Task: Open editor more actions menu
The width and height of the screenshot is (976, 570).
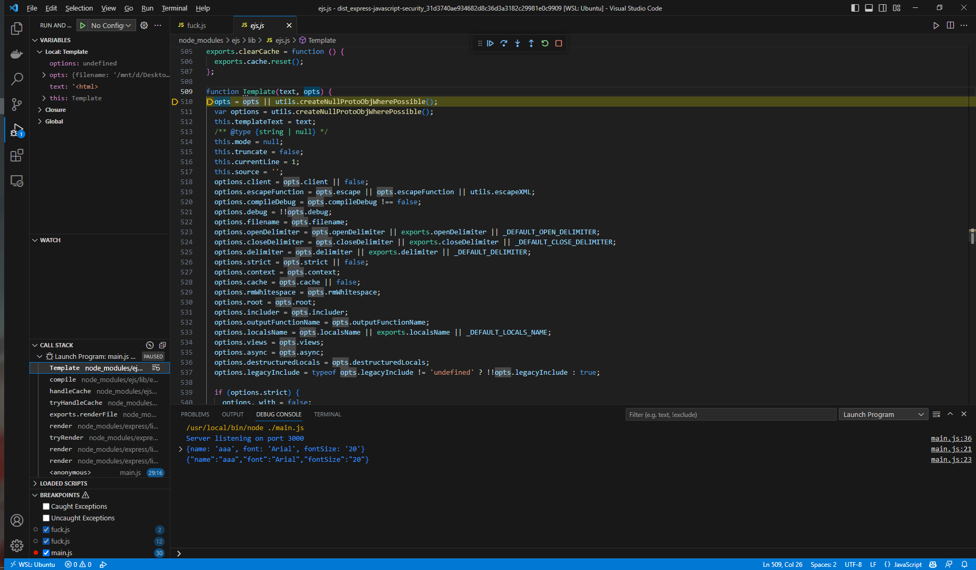Action: [964, 25]
